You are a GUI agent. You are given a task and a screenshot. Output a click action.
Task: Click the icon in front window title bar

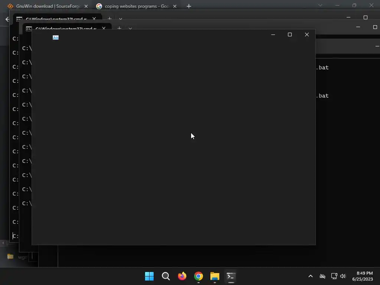[56, 37]
